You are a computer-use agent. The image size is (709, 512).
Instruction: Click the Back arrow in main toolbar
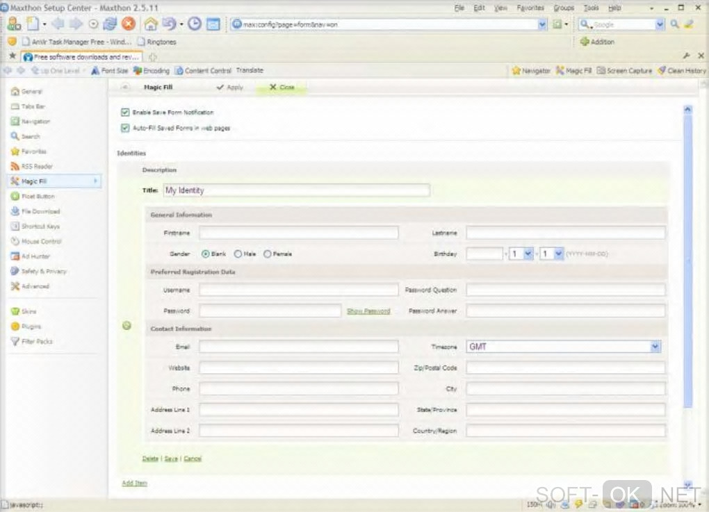[58, 24]
